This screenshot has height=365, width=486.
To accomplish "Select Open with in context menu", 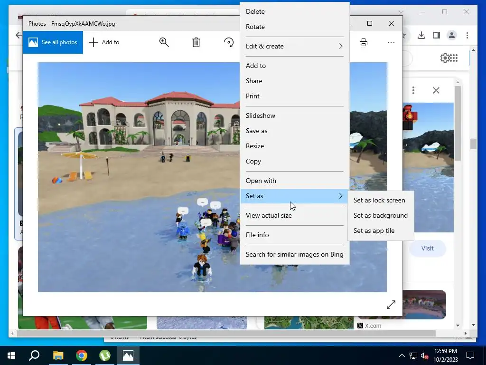I will 294,181.
